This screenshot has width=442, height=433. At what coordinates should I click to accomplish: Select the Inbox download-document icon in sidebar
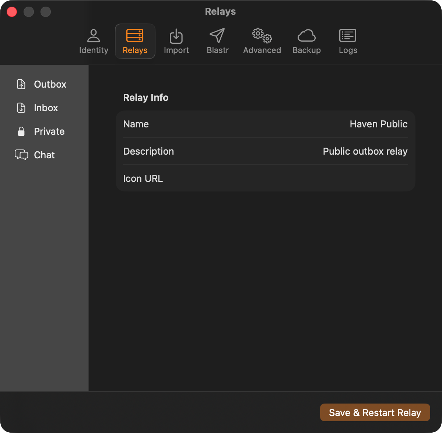[21, 108]
